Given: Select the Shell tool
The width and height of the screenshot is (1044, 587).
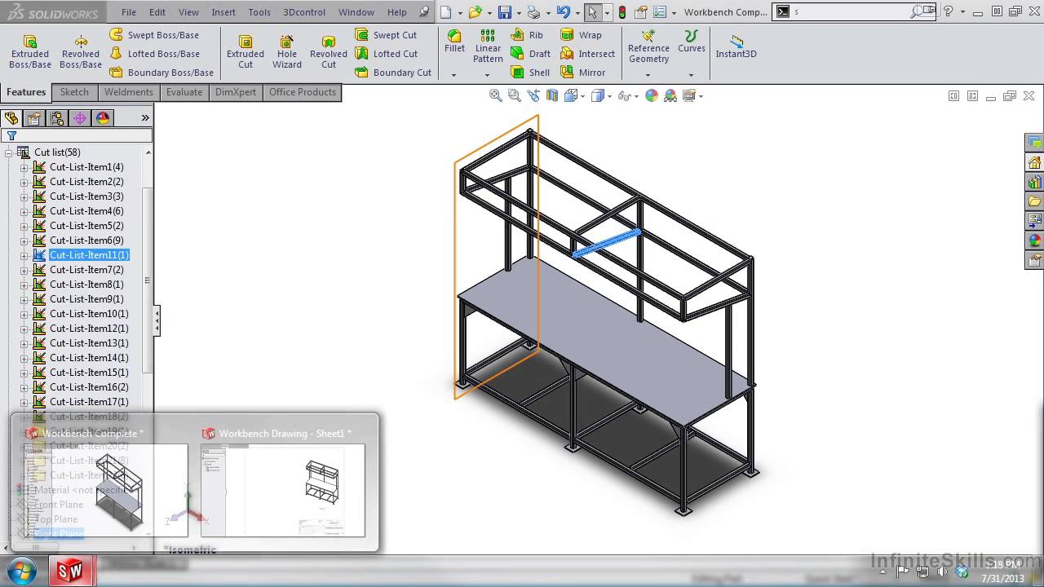Looking at the screenshot, I should point(530,73).
